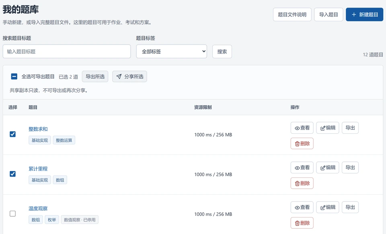Click 1000 ms / 256 MB in 整数求和 row
Image resolution: width=386 pixels, height=234 pixels.
coord(213,135)
